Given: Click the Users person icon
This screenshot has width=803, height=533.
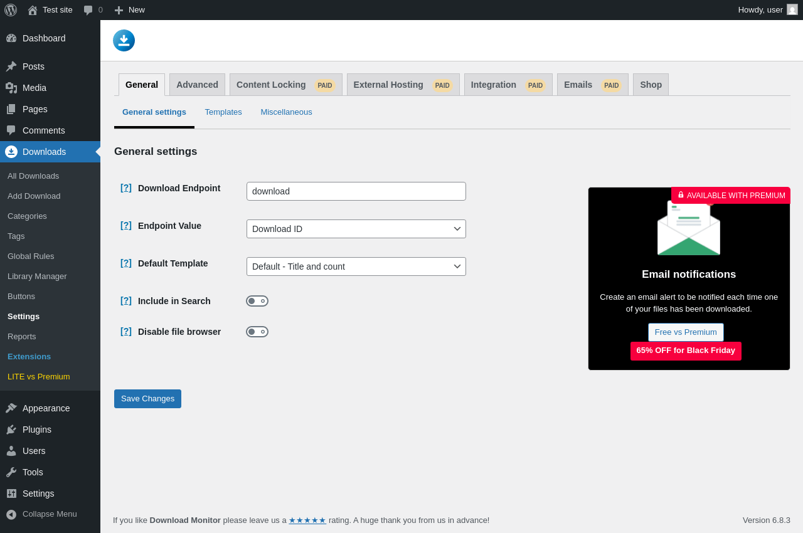Looking at the screenshot, I should click(x=11, y=451).
